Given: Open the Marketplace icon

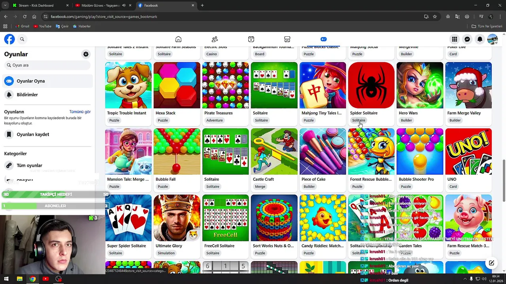Looking at the screenshot, I should tap(287, 39).
